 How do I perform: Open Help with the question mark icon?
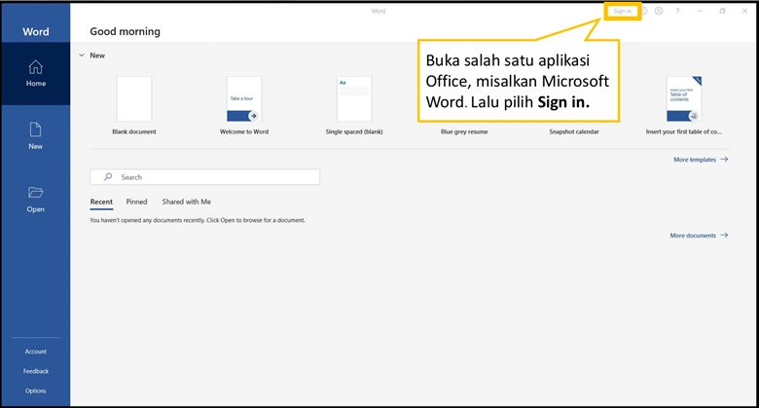tap(677, 11)
